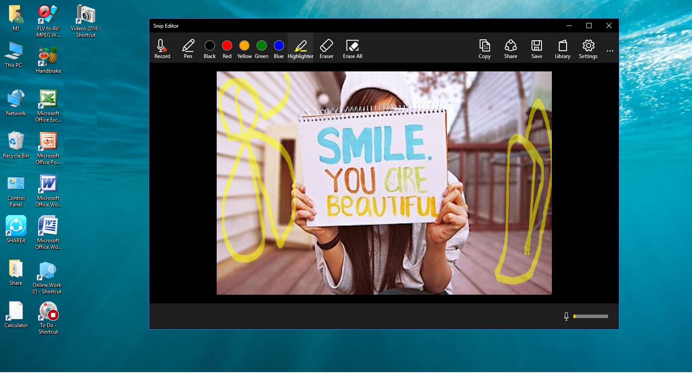Select the Eraser tool

click(327, 48)
